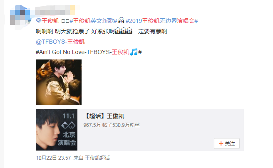Open hashtag #2019王俊凯无边界演唱会#
Image resolution: width=273 pixels, height=168 pixels.
point(162,21)
